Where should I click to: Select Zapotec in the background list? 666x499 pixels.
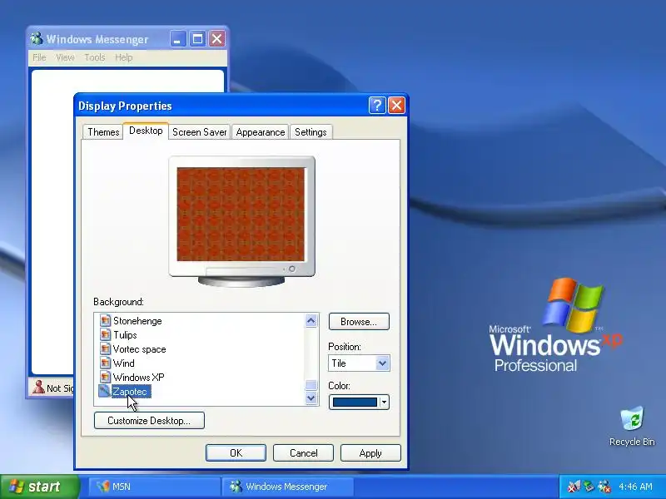coord(132,391)
